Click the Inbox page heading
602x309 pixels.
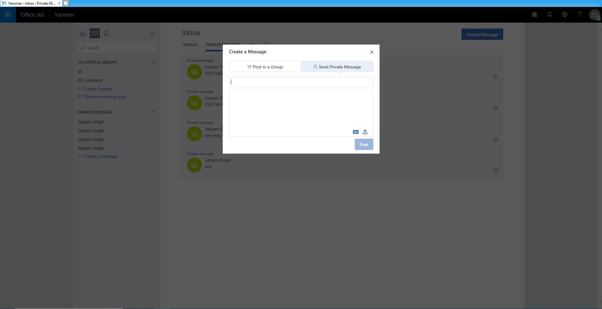point(191,33)
